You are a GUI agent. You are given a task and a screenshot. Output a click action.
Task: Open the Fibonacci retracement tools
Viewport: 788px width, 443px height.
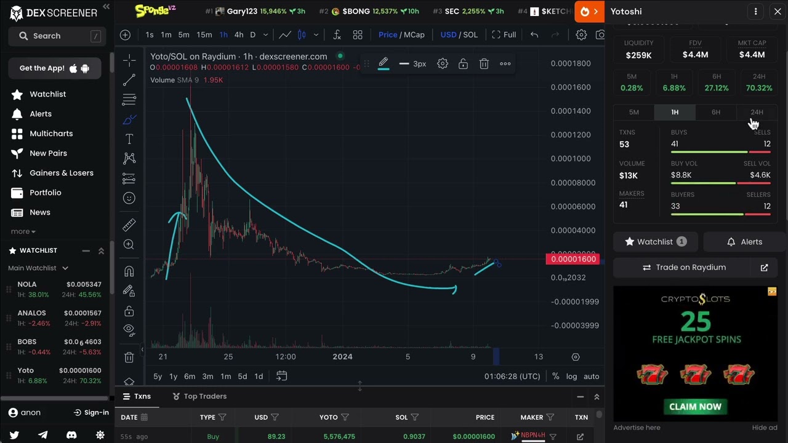pyautogui.click(x=129, y=100)
